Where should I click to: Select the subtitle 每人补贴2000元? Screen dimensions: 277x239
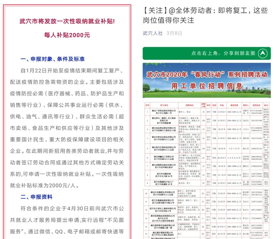click(x=67, y=35)
